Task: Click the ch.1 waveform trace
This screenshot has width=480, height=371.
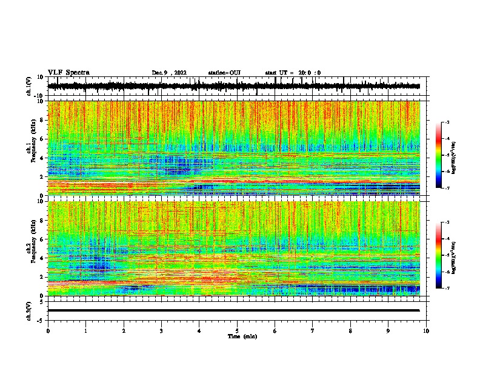Action: [233, 86]
